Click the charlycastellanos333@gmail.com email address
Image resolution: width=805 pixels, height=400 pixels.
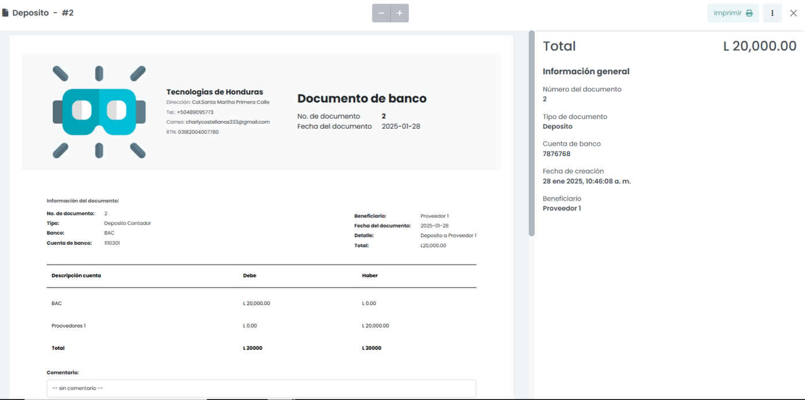[227, 122]
